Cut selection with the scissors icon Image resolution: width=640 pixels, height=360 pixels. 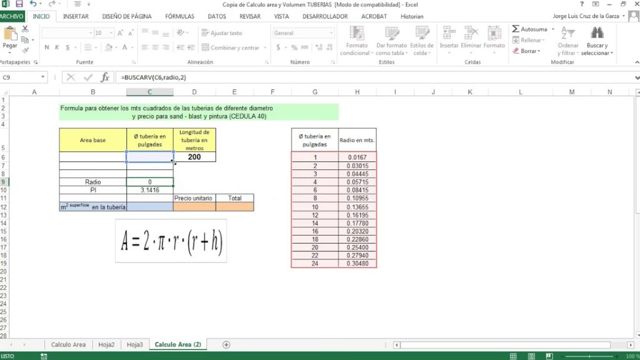click(25, 29)
